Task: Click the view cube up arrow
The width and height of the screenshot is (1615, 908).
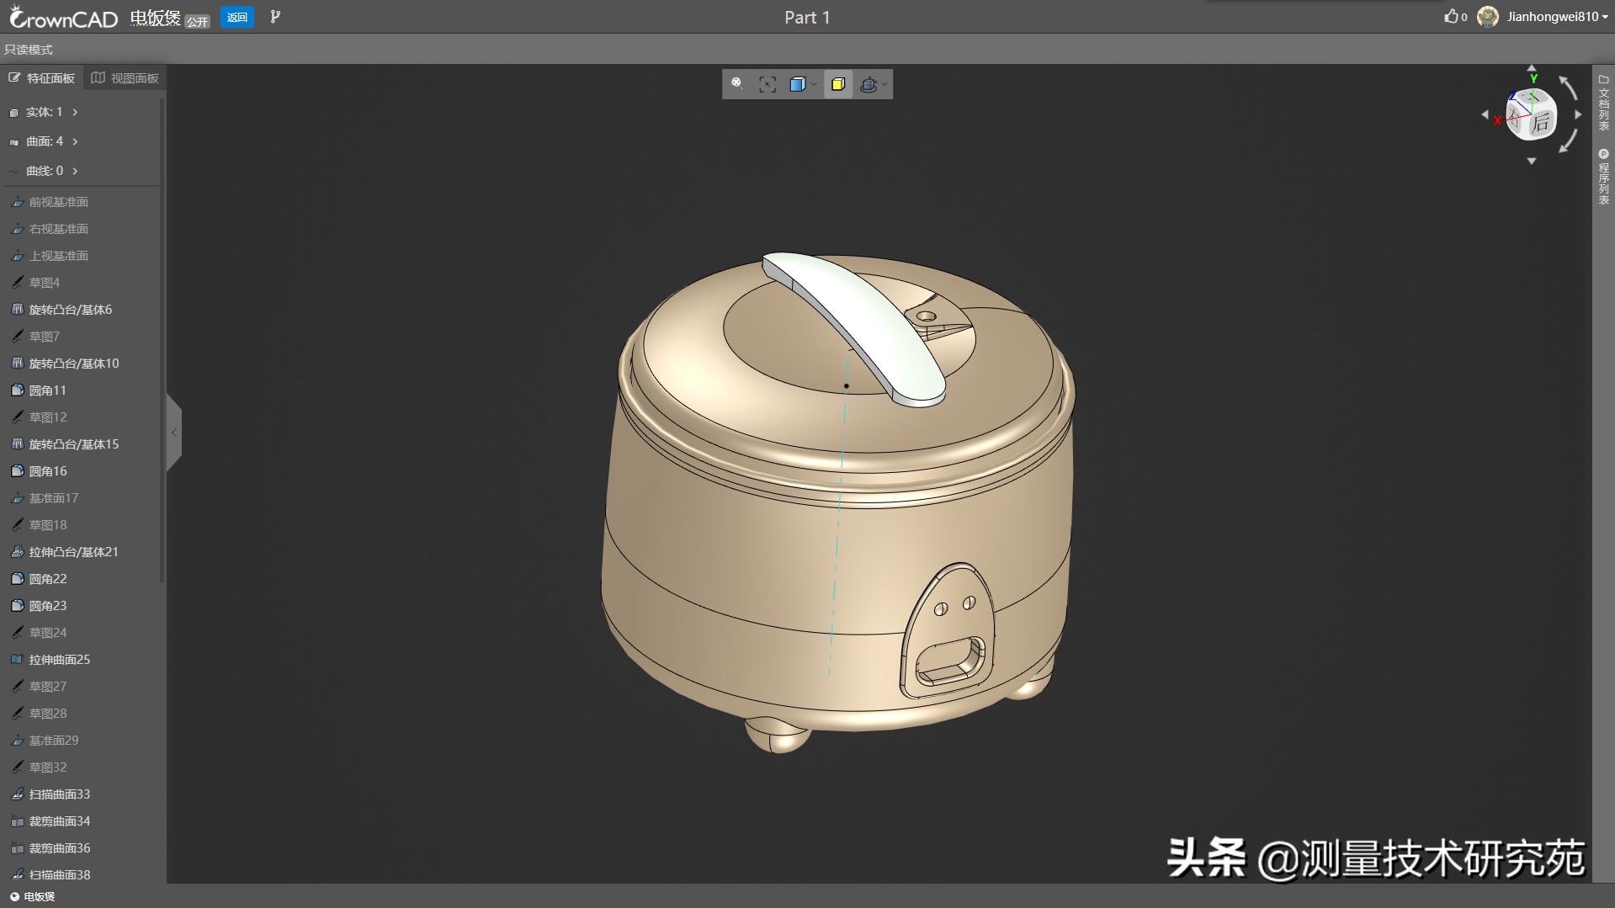Action: [1532, 68]
